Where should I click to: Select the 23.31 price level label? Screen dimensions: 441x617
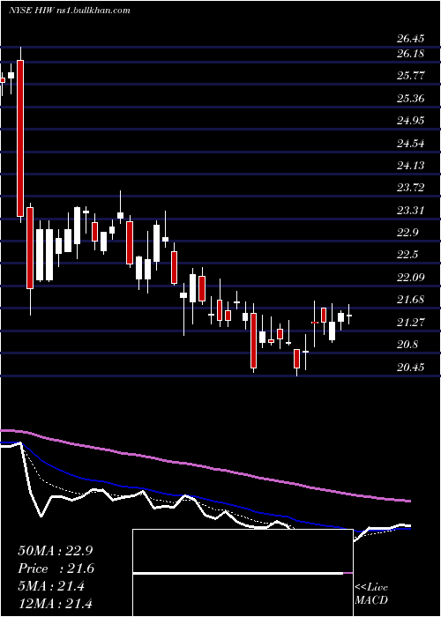[x=411, y=210]
